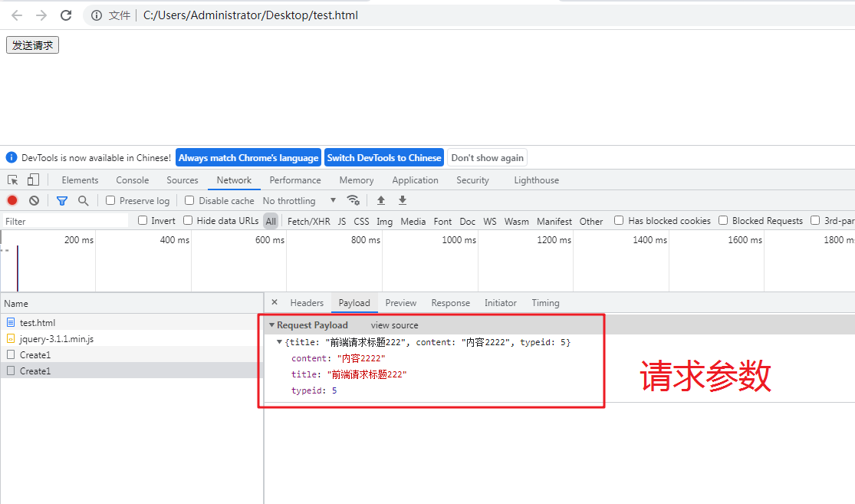This screenshot has width=855, height=504.
Task: Export requests as HAR file
Action: [x=402, y=200]
